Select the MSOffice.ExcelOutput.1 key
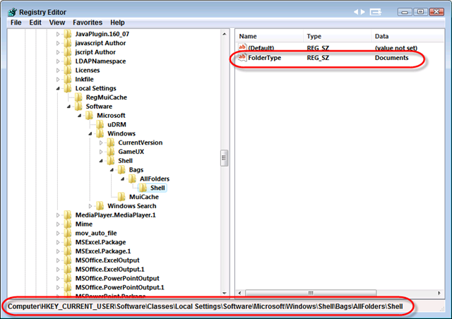This screenshot has height=319, width=452. pos(110,270)
